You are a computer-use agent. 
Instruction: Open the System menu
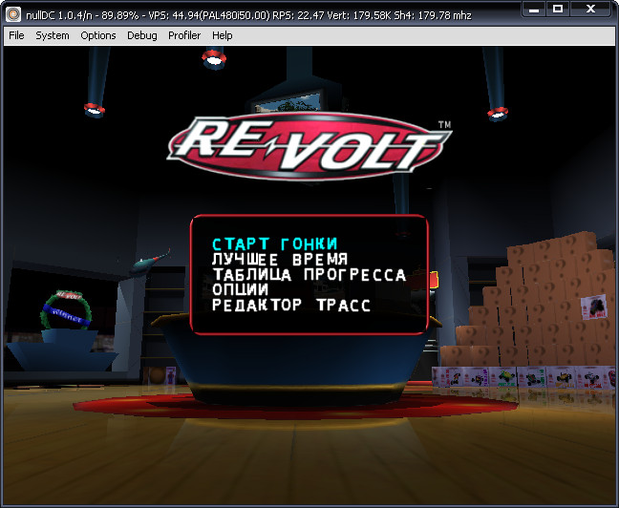click(x=53, y=35)
